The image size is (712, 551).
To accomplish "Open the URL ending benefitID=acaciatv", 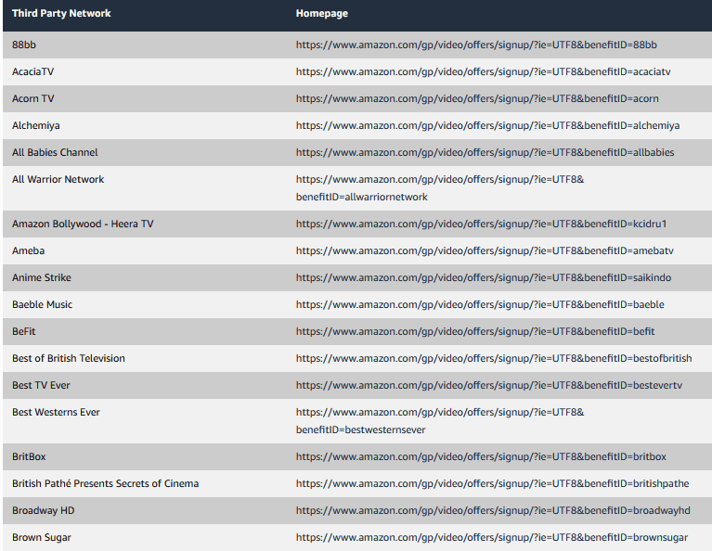I will [x=483, y=71].
